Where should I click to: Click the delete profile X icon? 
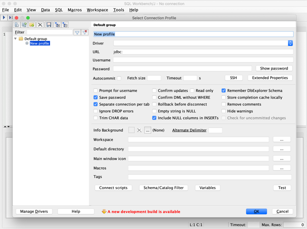pyautogui.click(x=41, y=25)
